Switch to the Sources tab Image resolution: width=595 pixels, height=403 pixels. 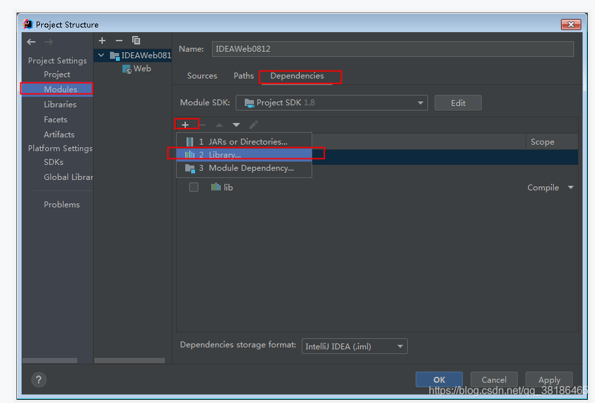click(x=202, y=76)
